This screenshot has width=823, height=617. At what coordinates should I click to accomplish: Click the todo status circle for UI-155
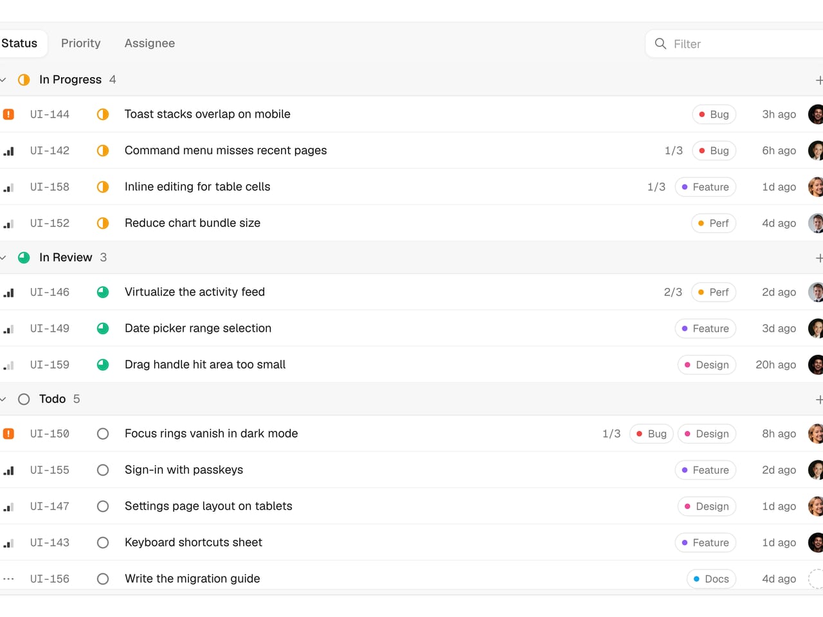(x=103, y=470)
